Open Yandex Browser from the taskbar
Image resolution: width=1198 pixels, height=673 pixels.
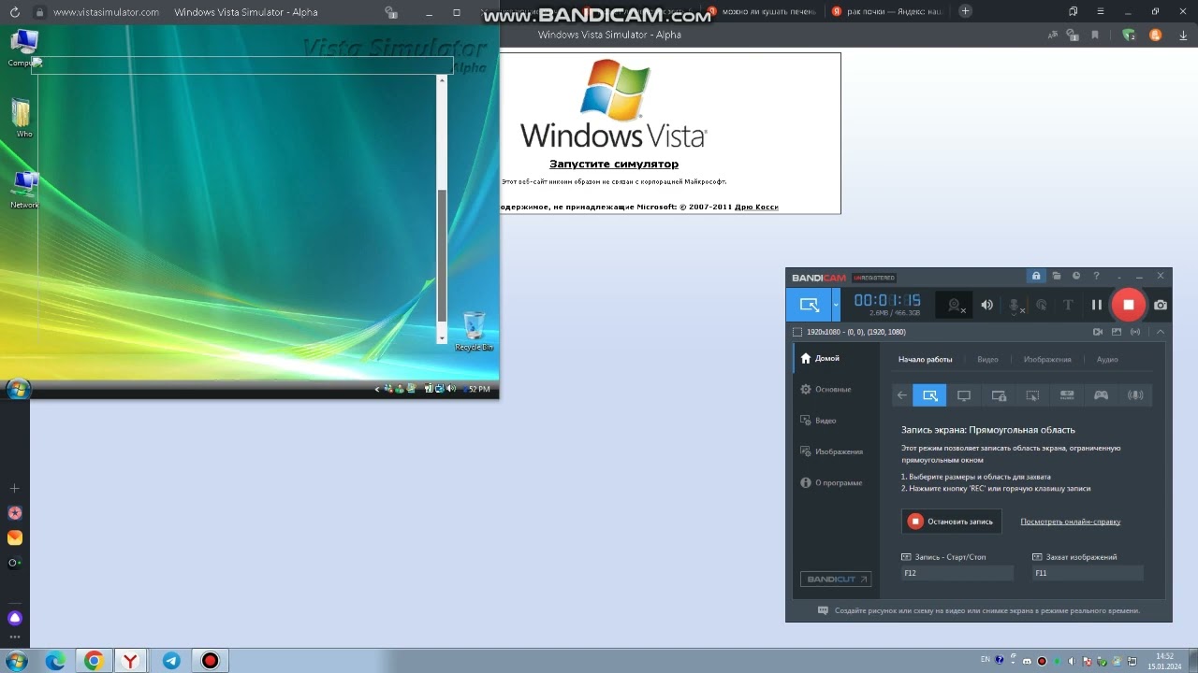(132, 661)
